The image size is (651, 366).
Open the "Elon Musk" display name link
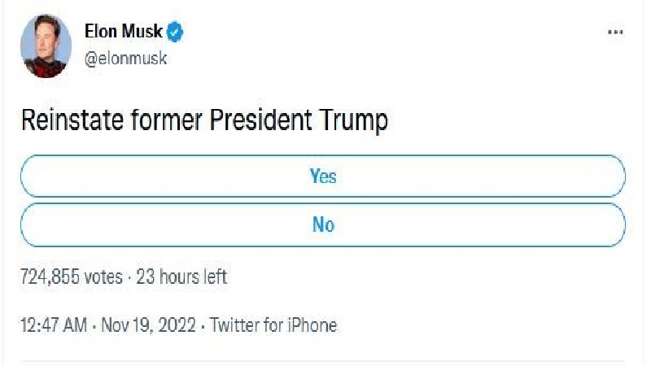click(124, 33)
